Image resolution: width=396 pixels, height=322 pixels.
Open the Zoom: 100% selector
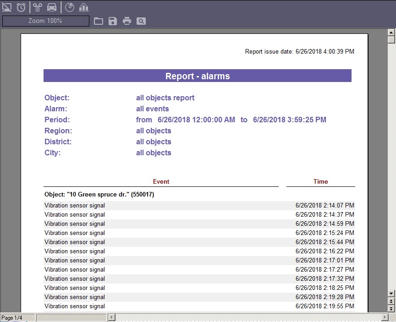[45, 21]
